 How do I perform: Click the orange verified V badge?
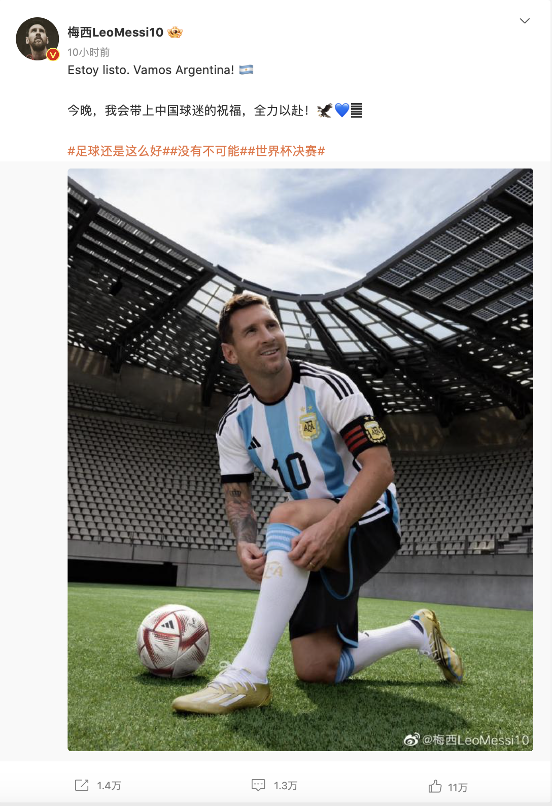(53, 55)
